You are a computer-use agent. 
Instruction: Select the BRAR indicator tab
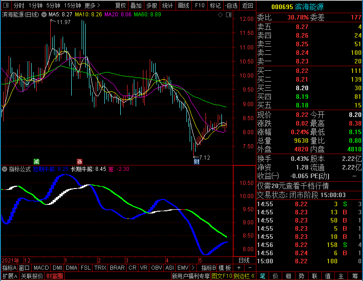click(x=117, y=268)
